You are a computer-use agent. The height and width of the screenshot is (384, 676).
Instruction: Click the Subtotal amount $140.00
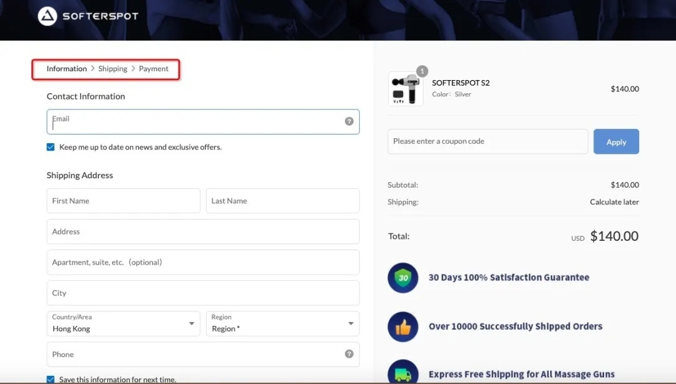625,185
